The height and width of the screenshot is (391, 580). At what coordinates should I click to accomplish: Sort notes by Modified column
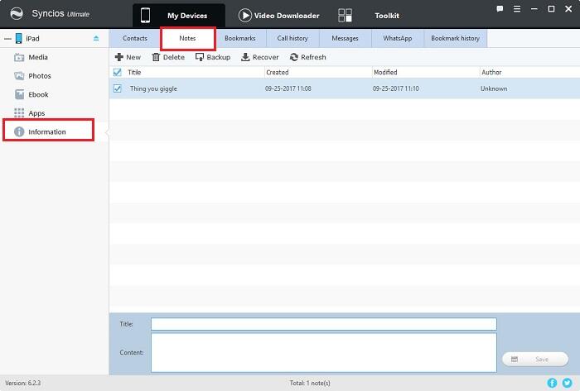point(423,73)
